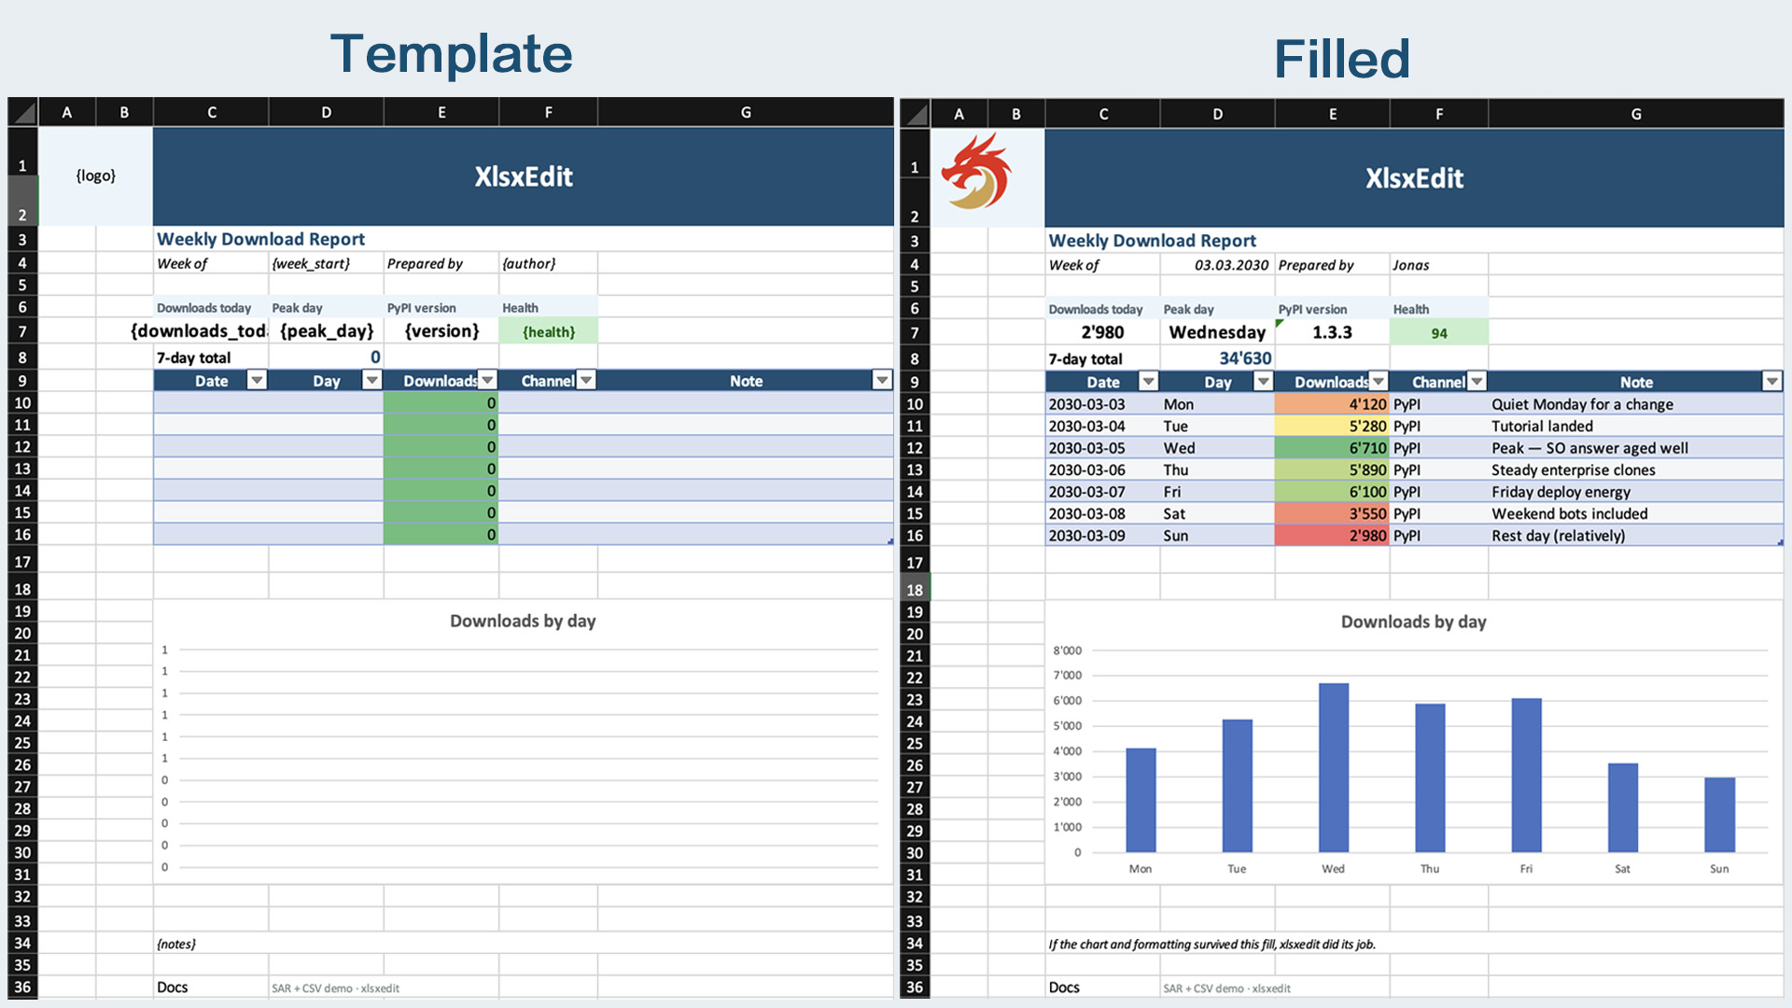
Task: Select the author cell Jonas
Action: tap(1439, 265)
